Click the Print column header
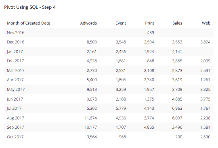This screenshot has width=218, height=148. tap(150, 23)
